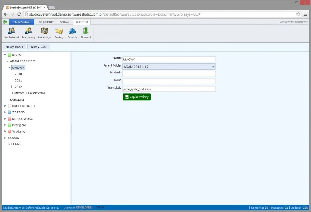Image resolution: width=311 pixels, height=212 pixels.
Task: Open the Obiekty icon
Action: point(73,33)
